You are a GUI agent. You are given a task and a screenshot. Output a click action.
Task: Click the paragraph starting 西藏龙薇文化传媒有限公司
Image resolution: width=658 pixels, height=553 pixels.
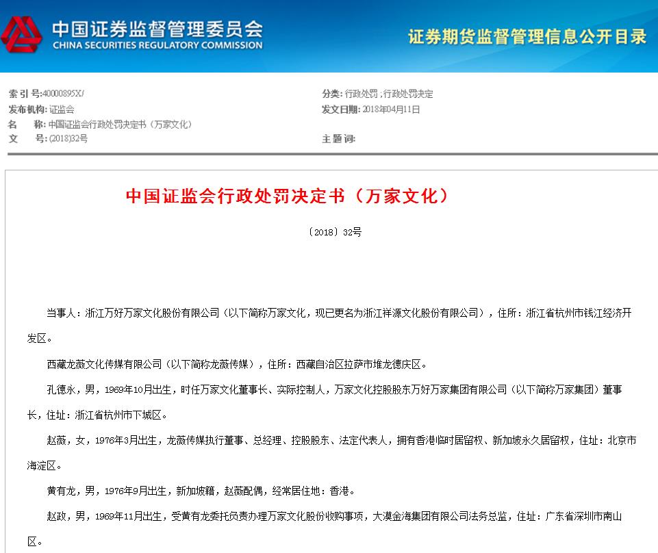click(237, 364)
